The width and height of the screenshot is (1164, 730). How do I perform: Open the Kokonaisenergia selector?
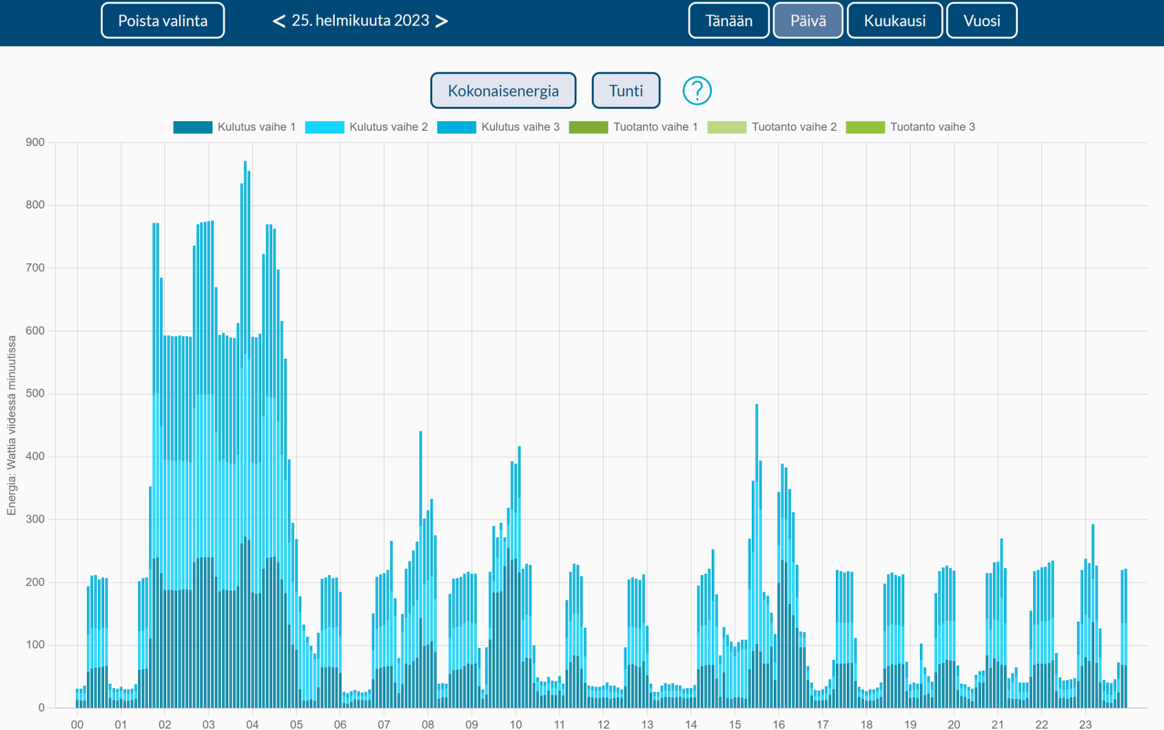pyautogui.click(x=503, y=91)
